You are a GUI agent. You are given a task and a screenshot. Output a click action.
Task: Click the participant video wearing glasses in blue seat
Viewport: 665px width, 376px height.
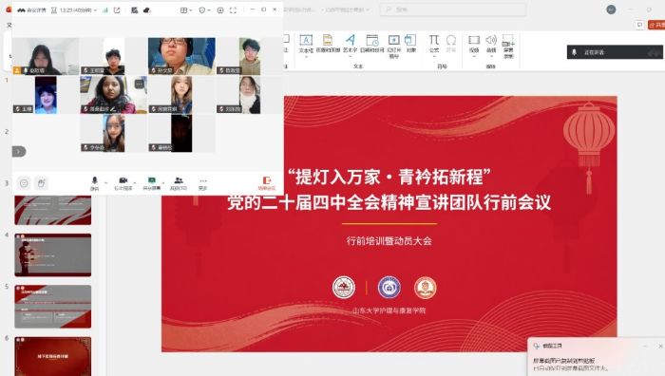(x=181, y=56)
